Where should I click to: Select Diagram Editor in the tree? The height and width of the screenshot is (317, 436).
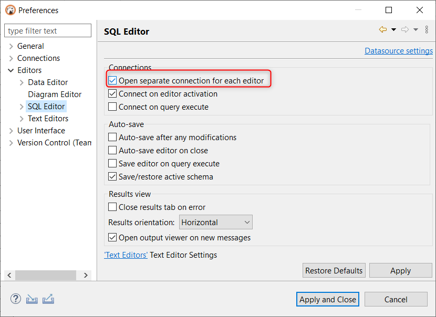[x=55, y=94]
